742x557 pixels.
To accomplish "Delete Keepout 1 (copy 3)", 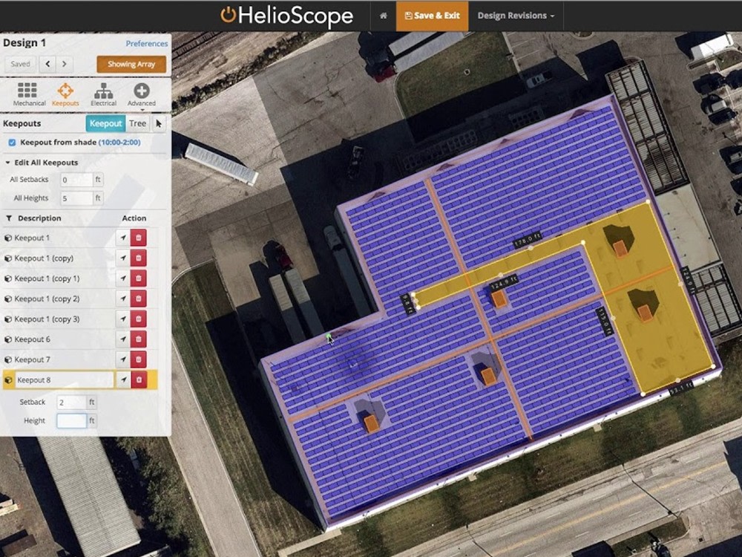I will coord(139,319).
